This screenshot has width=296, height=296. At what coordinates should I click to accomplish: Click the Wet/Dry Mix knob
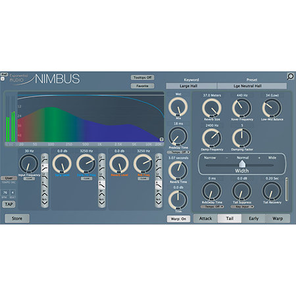pyautogui.click(x=178, y=107)
